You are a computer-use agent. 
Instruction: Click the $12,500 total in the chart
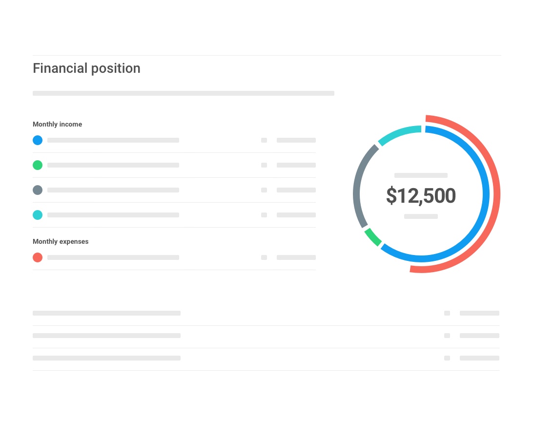click(421, 196)
